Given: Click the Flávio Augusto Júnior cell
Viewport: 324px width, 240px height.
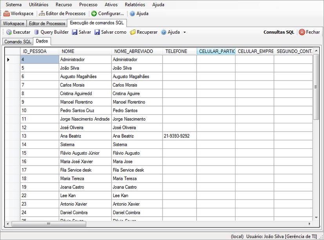Looking at the screenshot, I should point(85,153).
